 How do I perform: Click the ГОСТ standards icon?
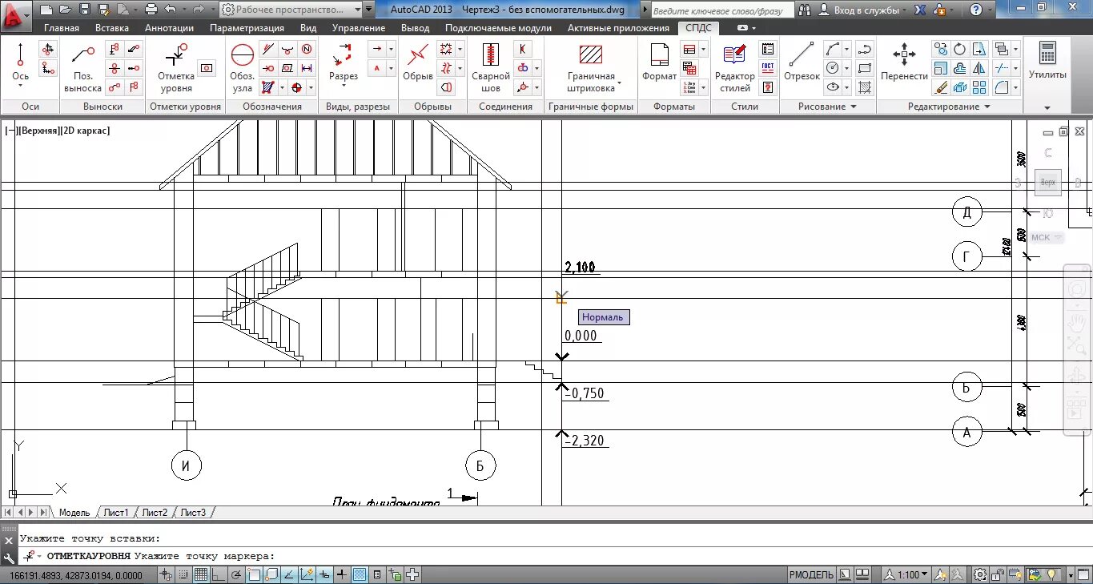(768, 68)
